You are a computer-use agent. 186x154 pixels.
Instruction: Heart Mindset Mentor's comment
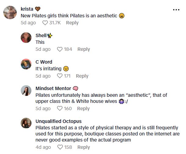tap(60, 109)
